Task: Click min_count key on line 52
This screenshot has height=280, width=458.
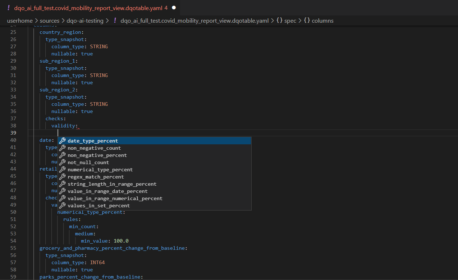Action: click(82, 226)
